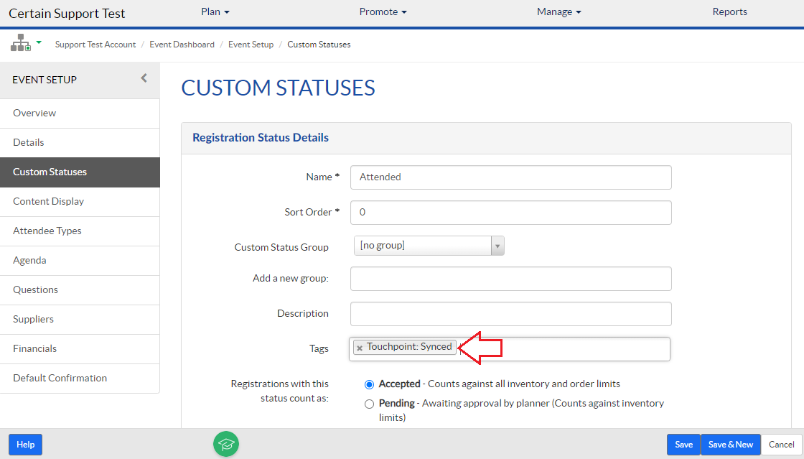Select the Accepted radio button
This screenshot has width=804, height=459.
[369, 384]
